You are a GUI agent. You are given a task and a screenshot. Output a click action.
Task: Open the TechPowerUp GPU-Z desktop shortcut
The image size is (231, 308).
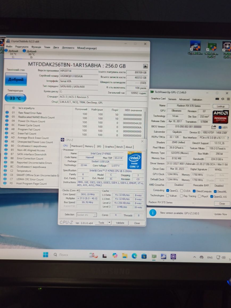coord(211,50)
